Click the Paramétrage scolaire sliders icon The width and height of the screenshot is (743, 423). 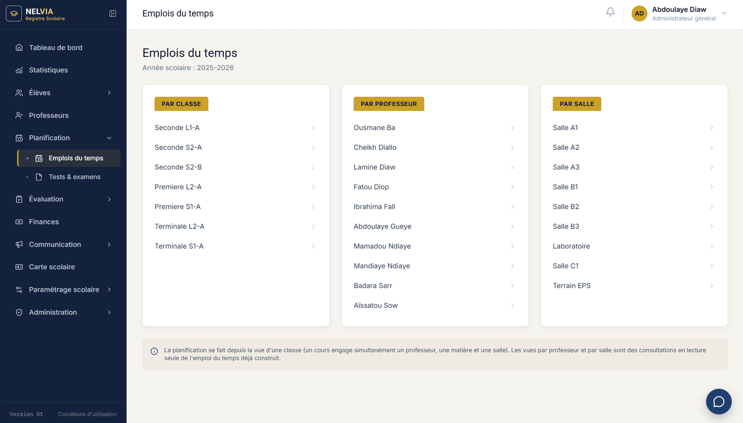(x=19, y=290)
